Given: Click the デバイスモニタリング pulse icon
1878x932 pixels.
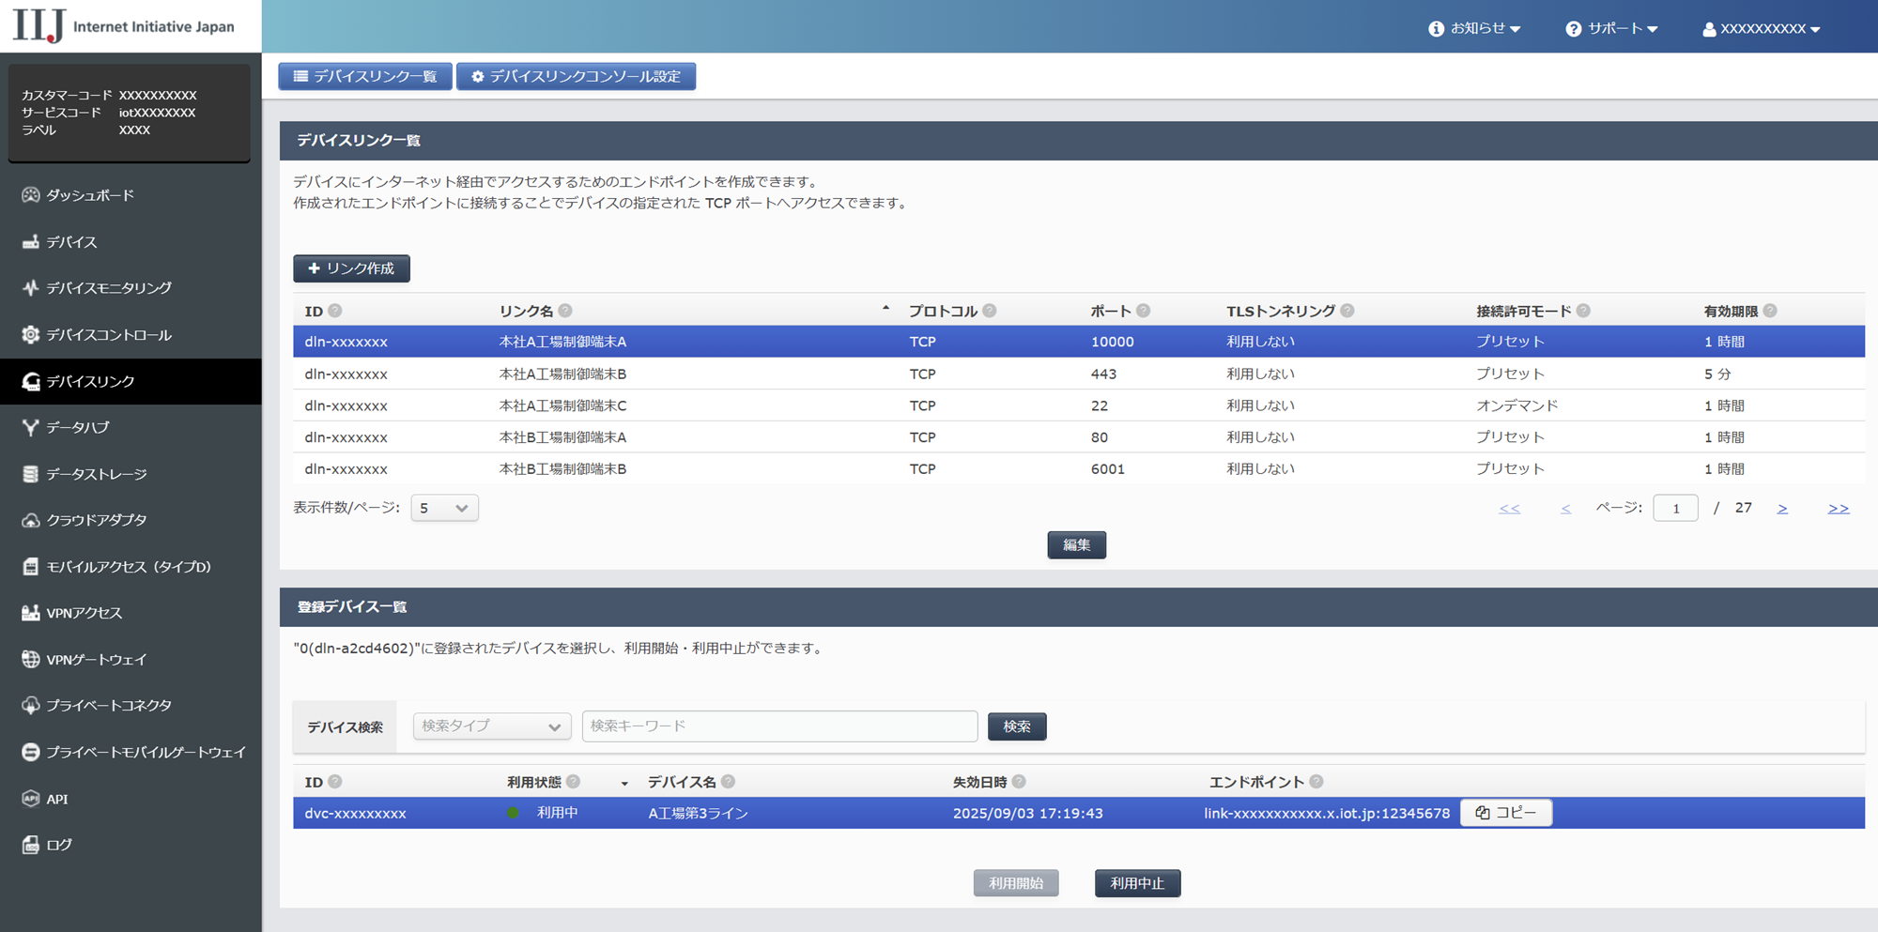Looking at the screenshot, I should tap(31, 288).
